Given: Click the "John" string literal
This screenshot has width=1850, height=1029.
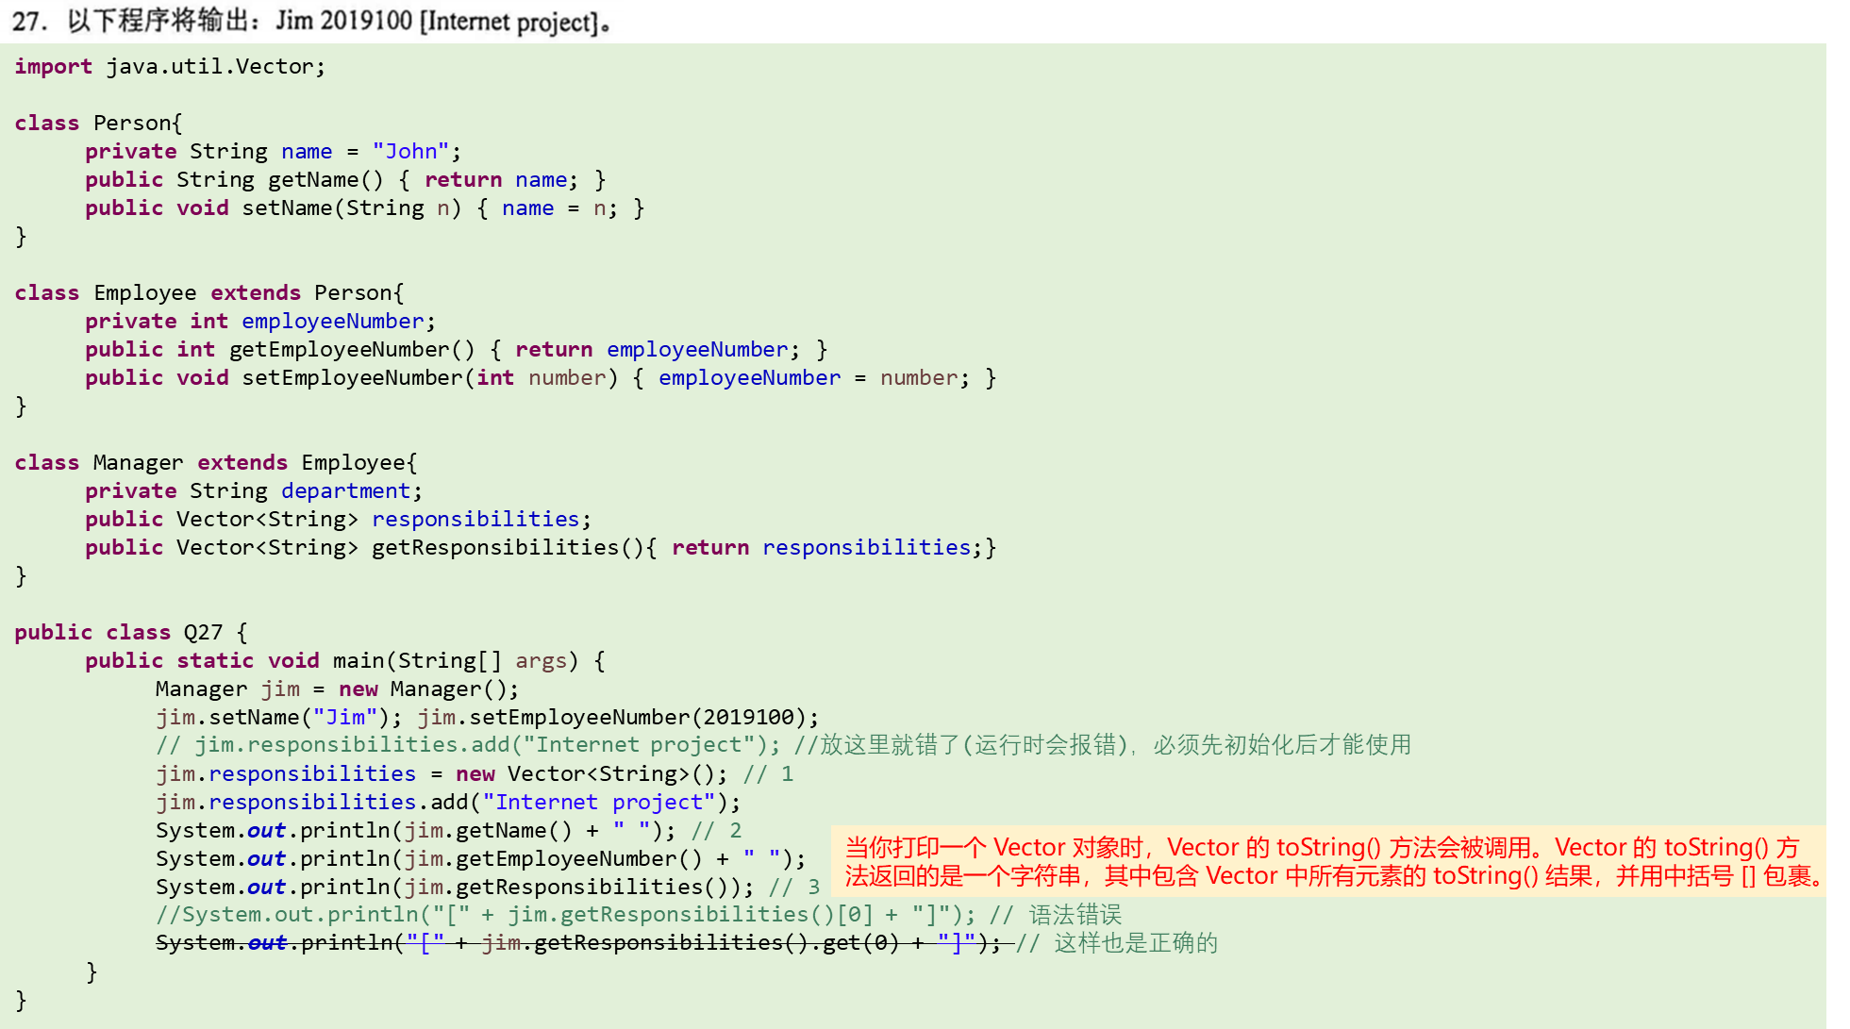Looking at the screenshot, I should [x=410, y=151].
